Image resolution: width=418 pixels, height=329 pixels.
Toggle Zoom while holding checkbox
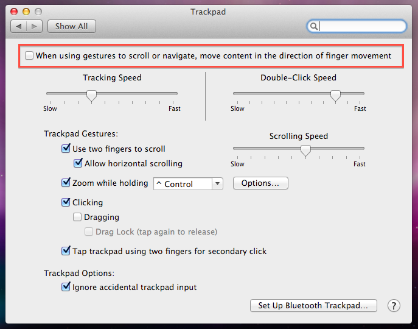(x=66, y=183)
